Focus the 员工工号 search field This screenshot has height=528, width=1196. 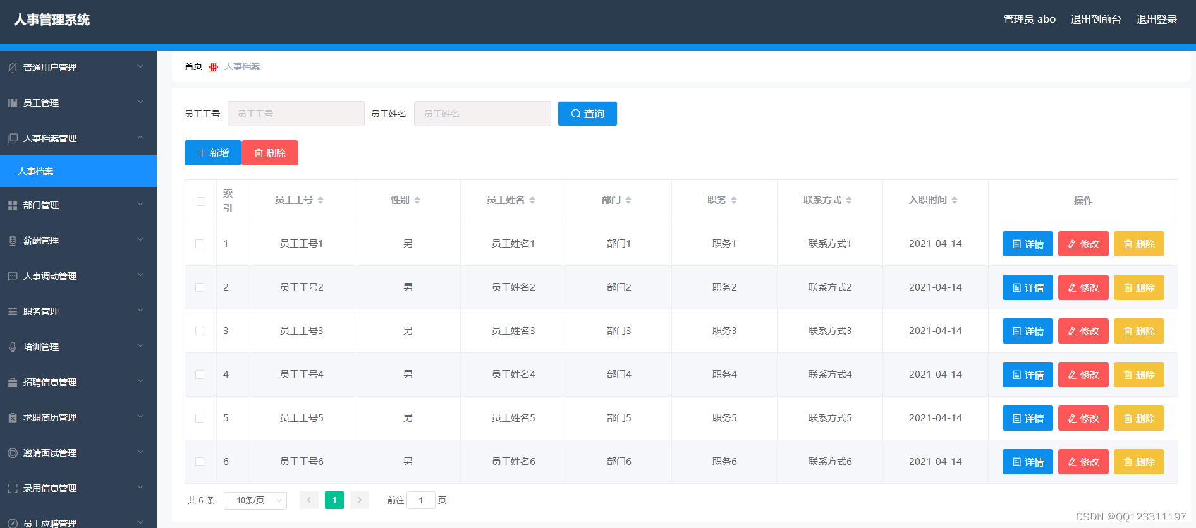click(x=296, y=114)
